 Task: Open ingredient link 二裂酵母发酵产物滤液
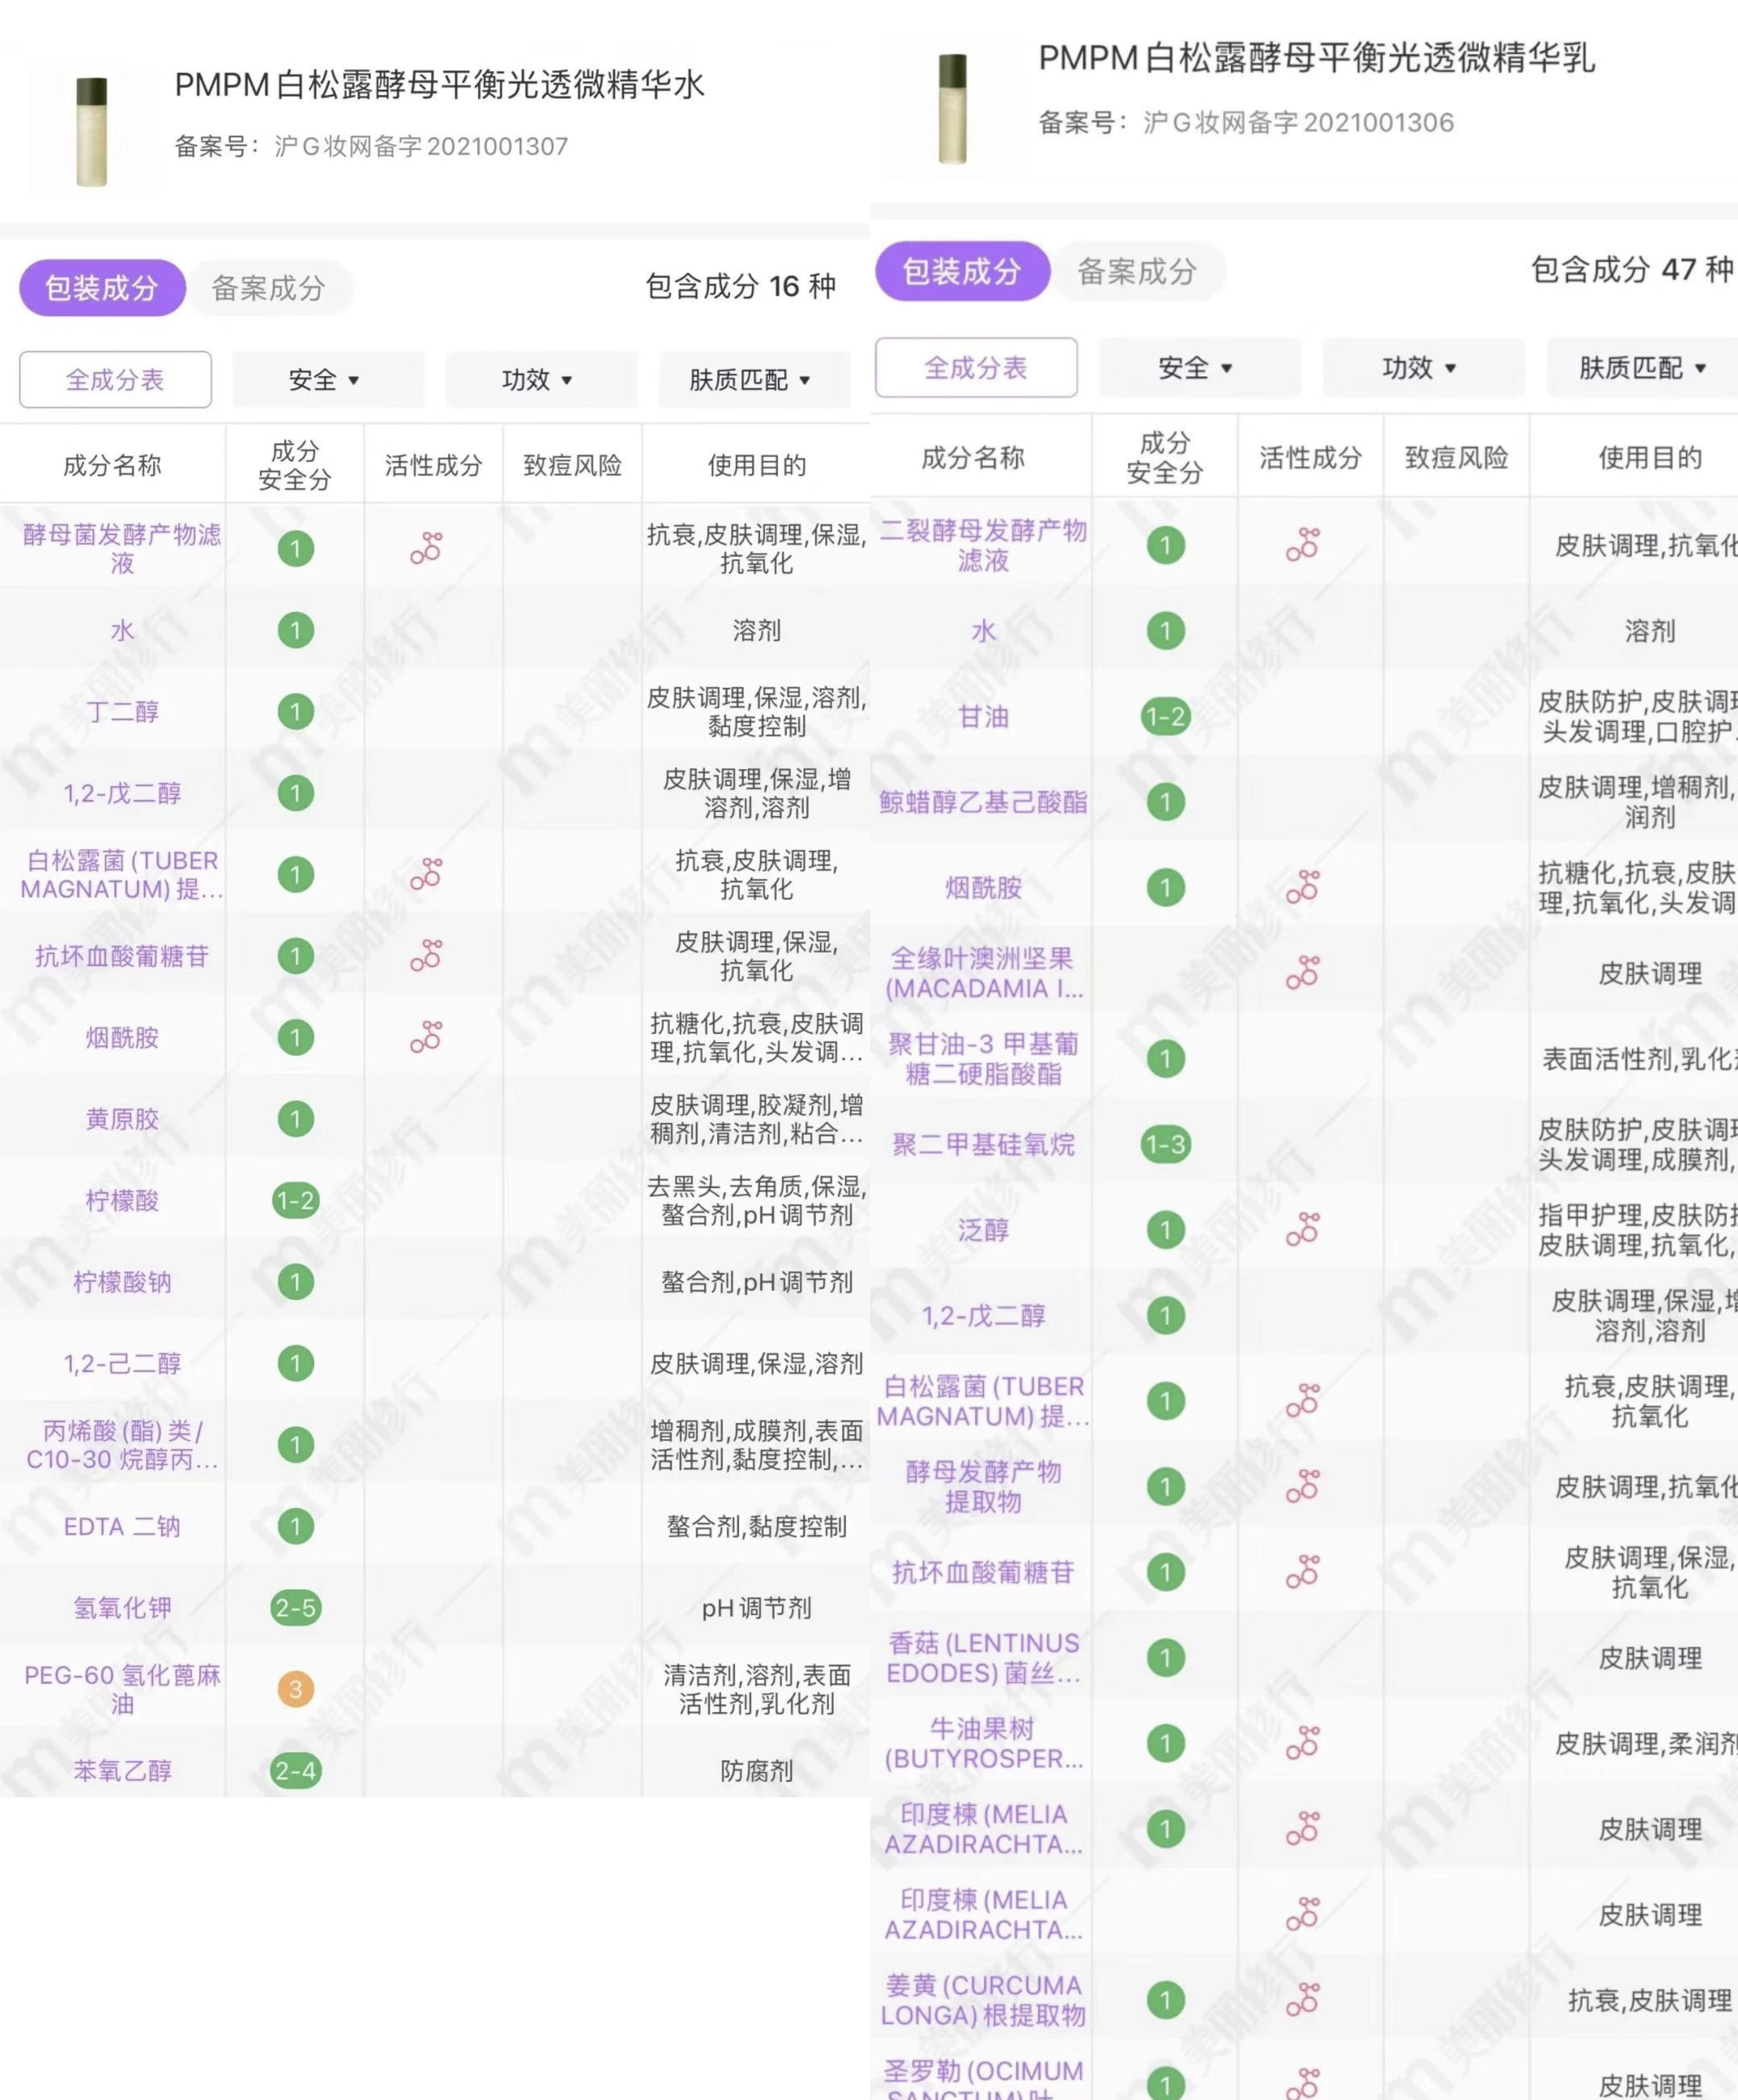984,545
